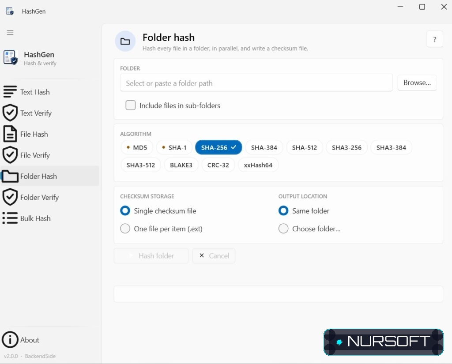Click the v2.0.0 version text
Screen dimensions: 452x364
click(11, 356)
